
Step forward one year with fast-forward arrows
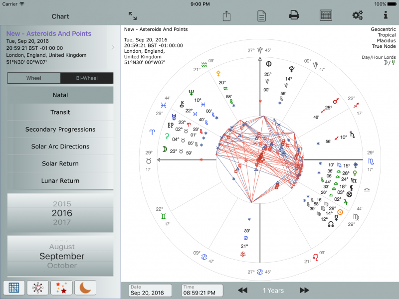click(x=304, y=290)
